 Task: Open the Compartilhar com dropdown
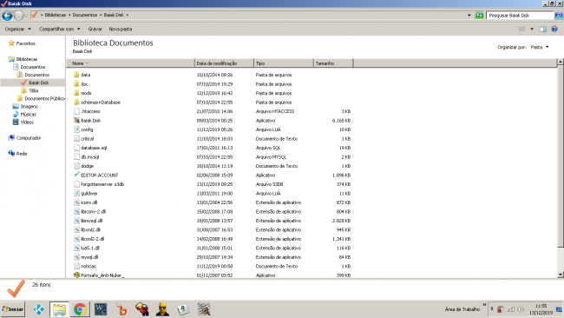59,30
